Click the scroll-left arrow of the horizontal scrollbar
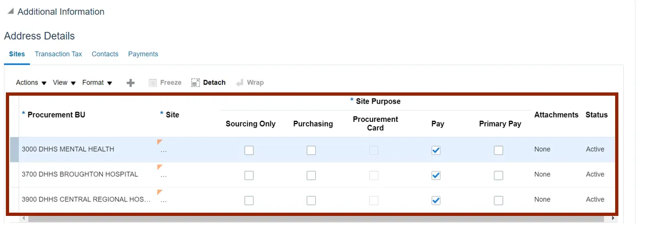 click(x=23, y=219)
